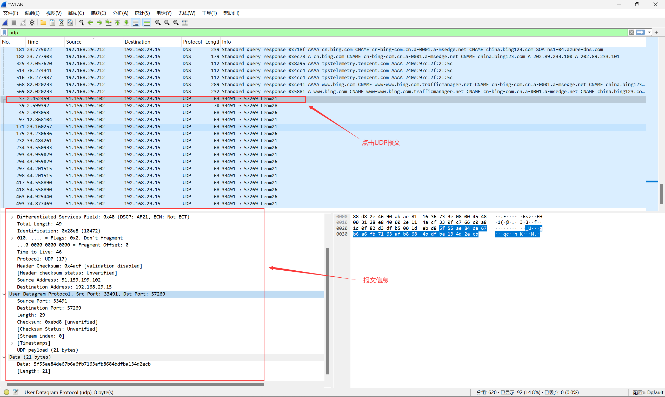This screenshot has height=397, width=665.
Task: Click the udp display filter field
Action: 318,32
